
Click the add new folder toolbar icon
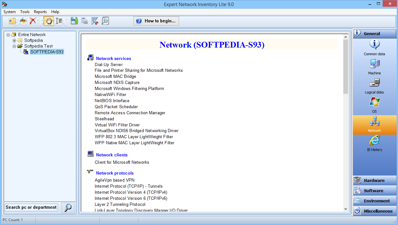tap(12, 21)
